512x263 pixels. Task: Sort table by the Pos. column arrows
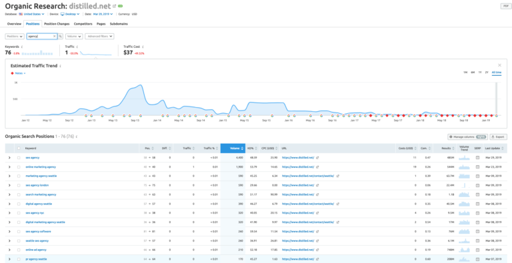[153, 148]
